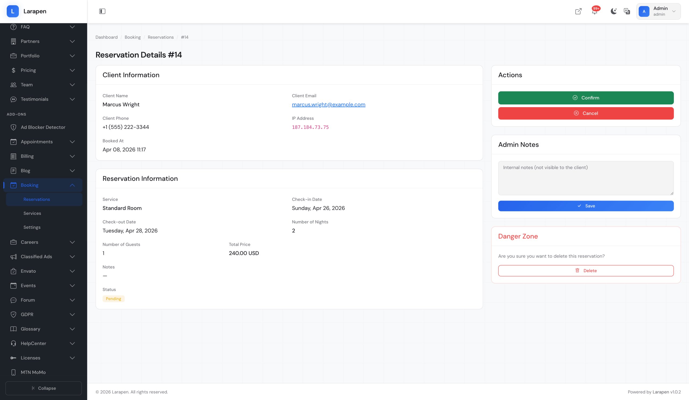The width and height of the screenshot is (689, 400).
Task: Click the Billing sidebar icon
Action: point(13,156)
